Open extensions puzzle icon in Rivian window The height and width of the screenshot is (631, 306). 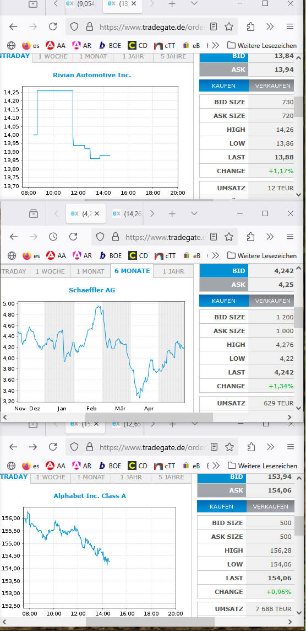pos(250,27)
